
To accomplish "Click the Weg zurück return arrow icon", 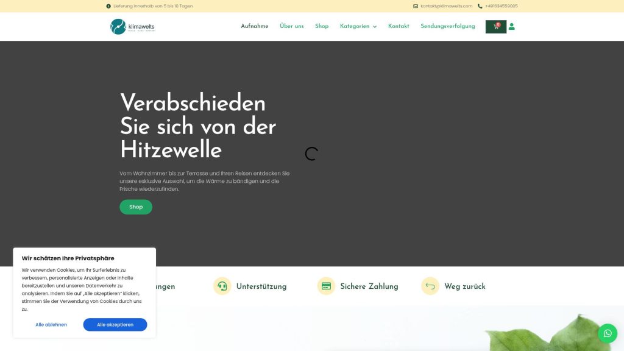I will click(430, 286).
